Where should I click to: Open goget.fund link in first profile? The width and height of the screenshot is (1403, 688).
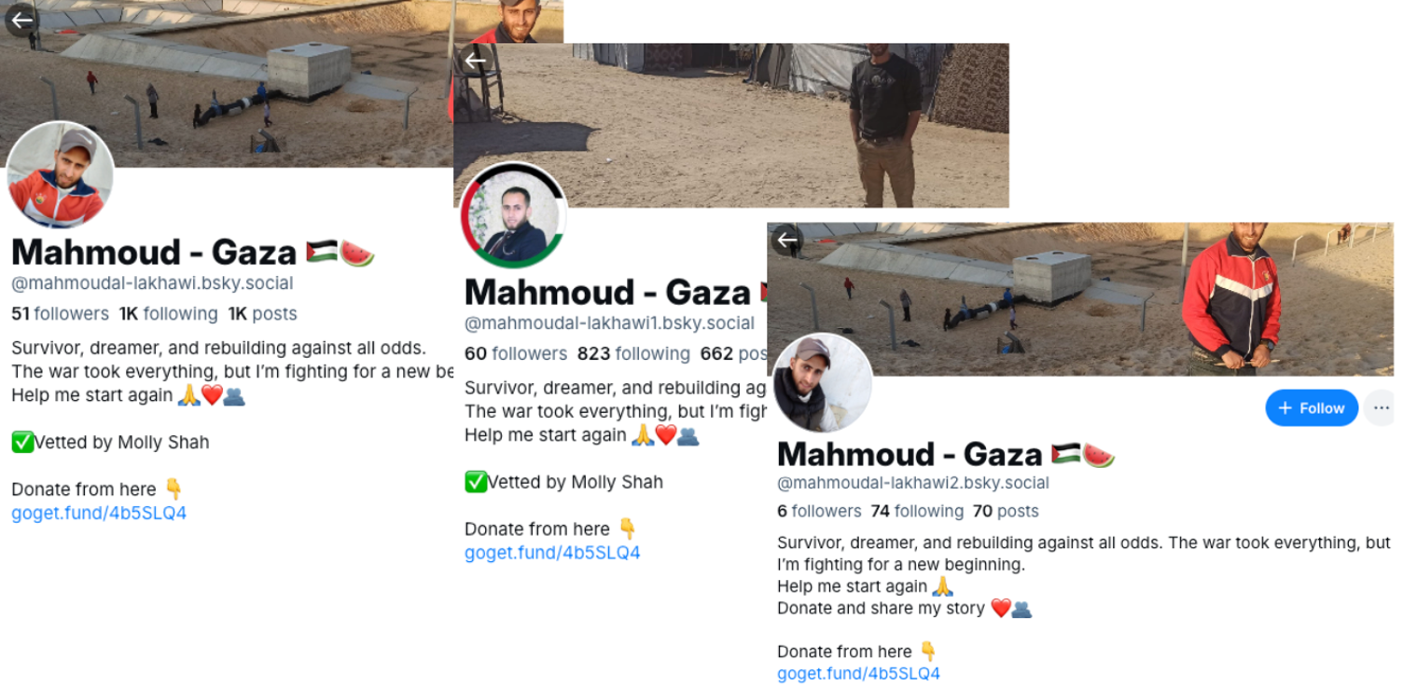click(x=99, y=513)
